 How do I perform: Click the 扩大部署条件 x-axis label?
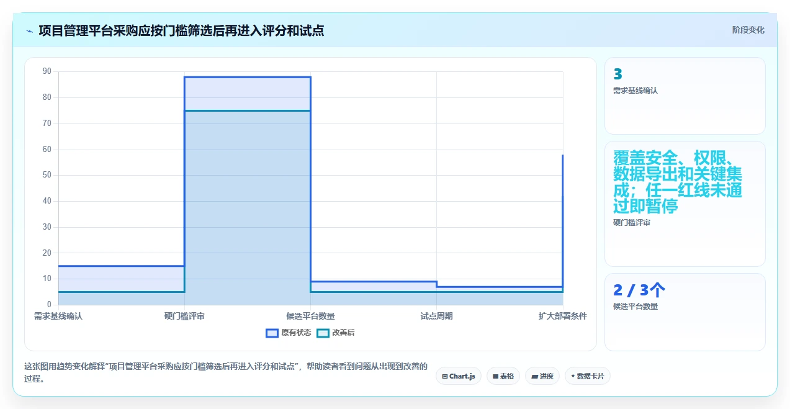pyautogui.click(x=562, y=316)
